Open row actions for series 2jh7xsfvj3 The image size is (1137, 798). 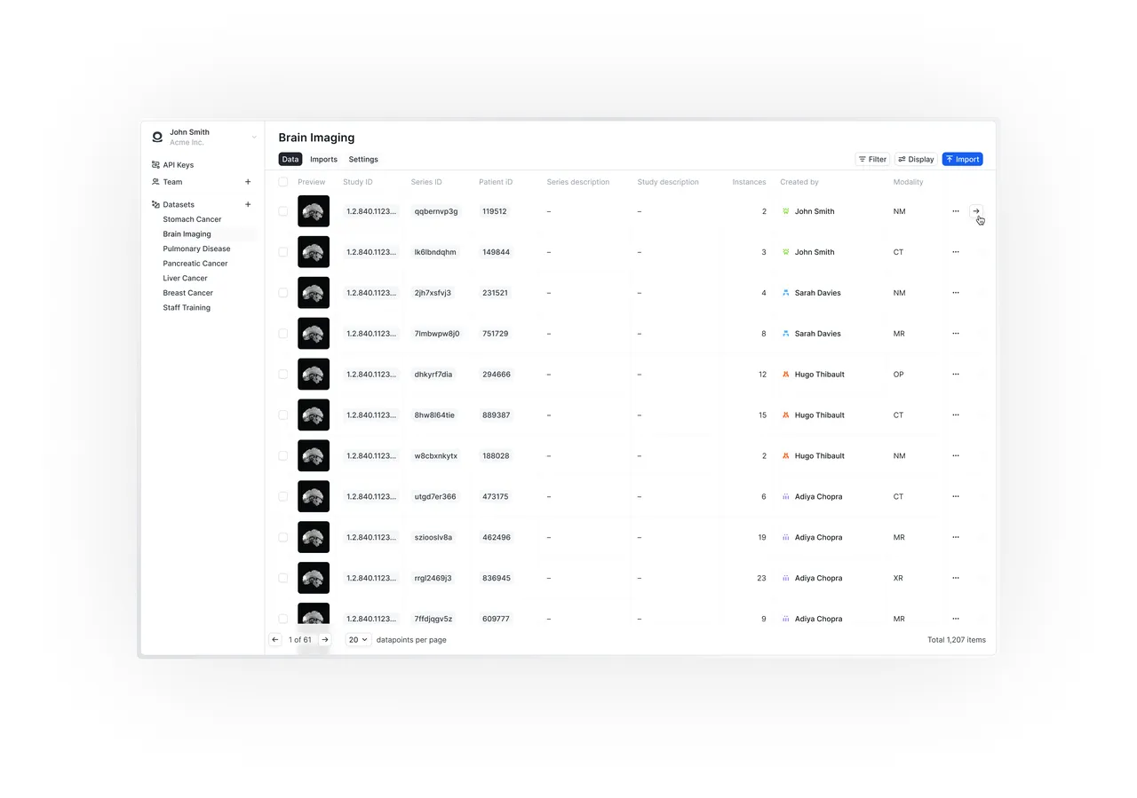956,293
